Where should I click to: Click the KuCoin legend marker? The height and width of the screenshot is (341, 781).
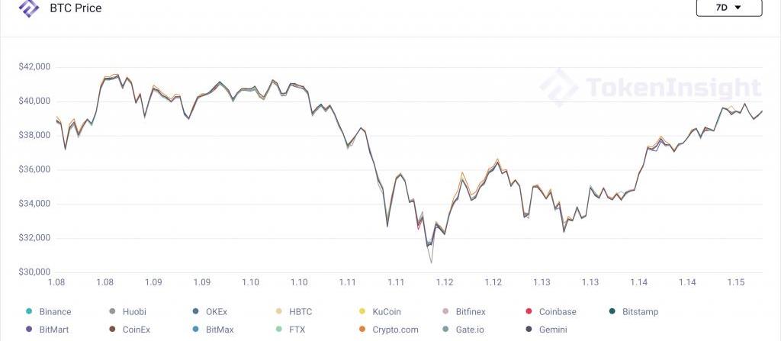coord(362,311)
